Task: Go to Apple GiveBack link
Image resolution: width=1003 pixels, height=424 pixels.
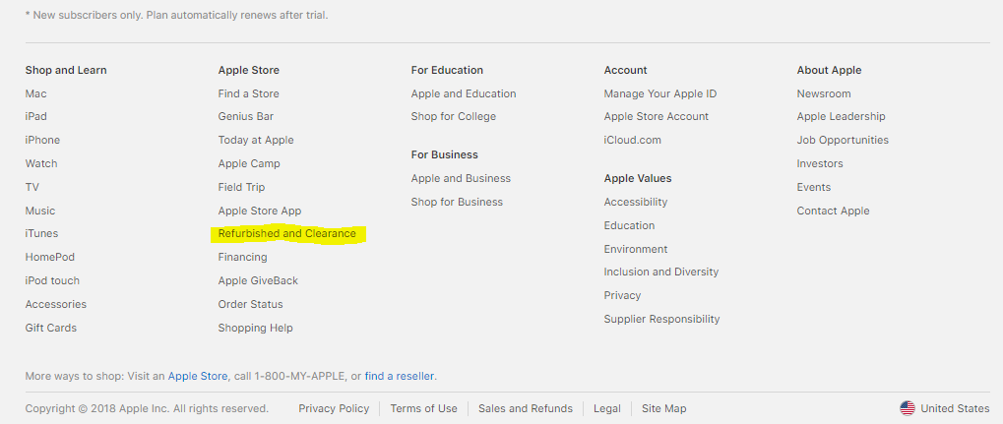Action: click(258, 280)
